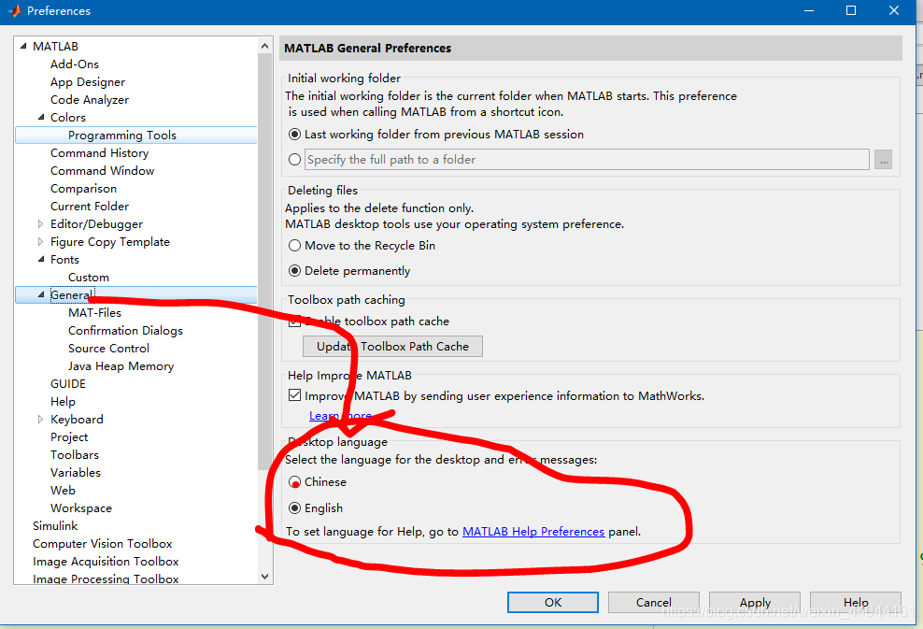The width and height of the screenshot is (923, 629).
Task: Select Project in preferences tree
Action: point(69,437)
